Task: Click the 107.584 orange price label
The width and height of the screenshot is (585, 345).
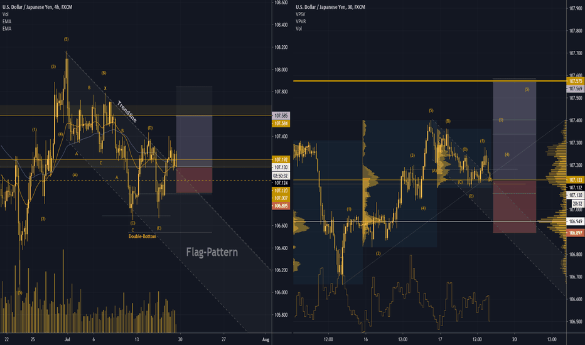Action: click(281, 123)
